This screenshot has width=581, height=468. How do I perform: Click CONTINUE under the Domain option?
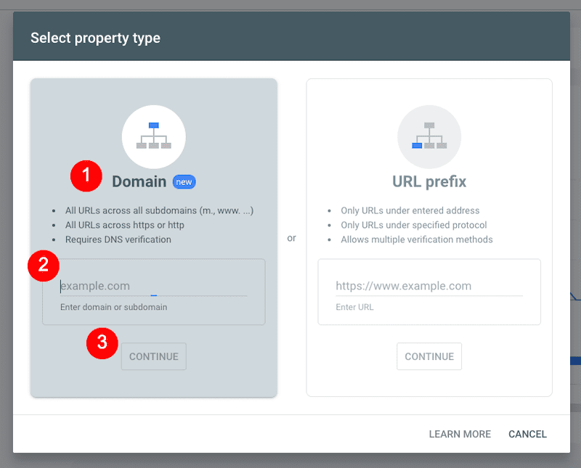coord(154,356)
